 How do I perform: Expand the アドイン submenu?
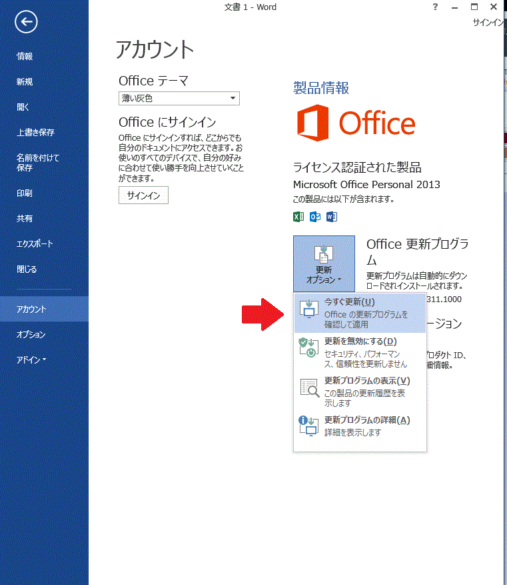click(x=31, y=360)
